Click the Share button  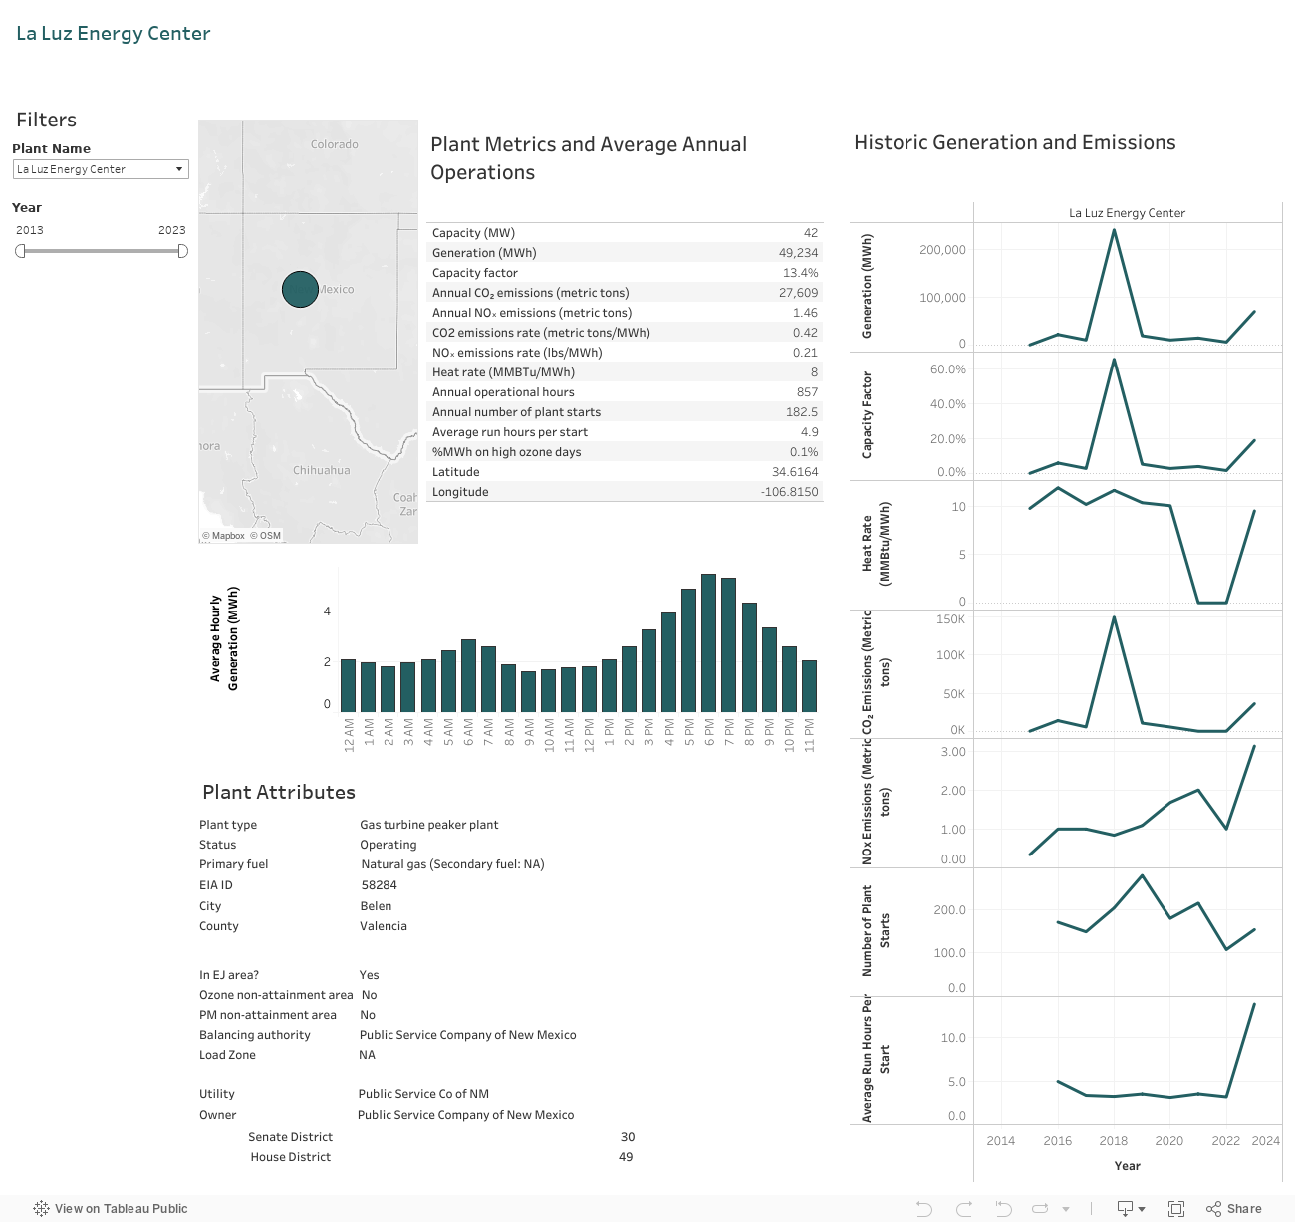1234,1209
